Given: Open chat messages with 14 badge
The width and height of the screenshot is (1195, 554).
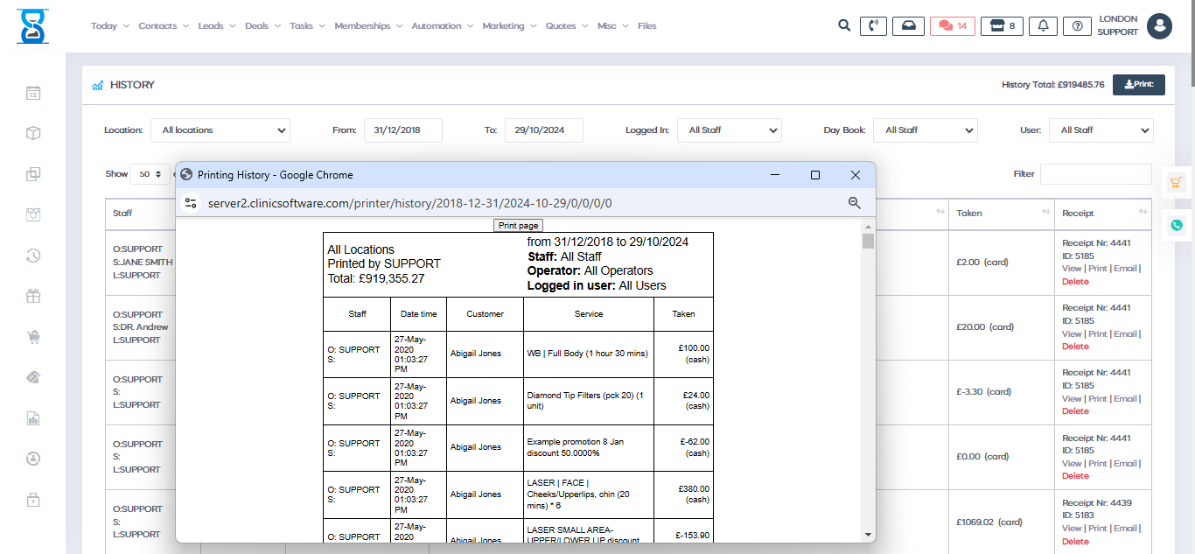Looking at the screenshot, I should [x=952, y=26].
